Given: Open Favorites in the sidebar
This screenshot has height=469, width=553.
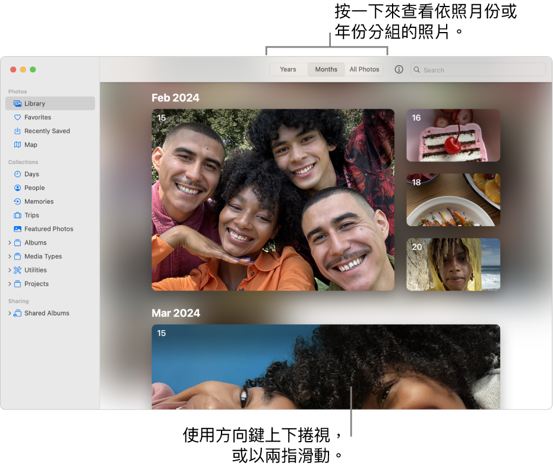Looking at the screenshot, I should pyautogui.click(x=50, y=118).
